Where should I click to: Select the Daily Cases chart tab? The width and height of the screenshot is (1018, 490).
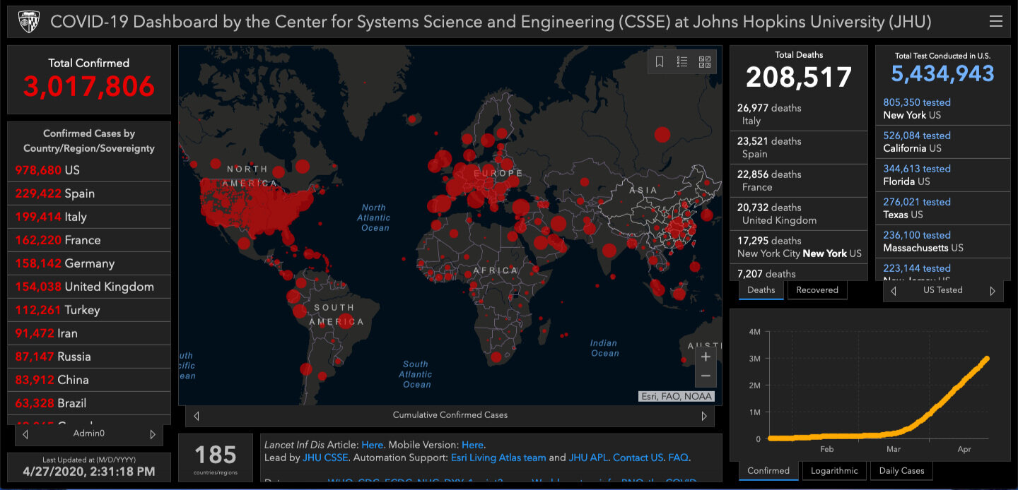tap(901, 471)
